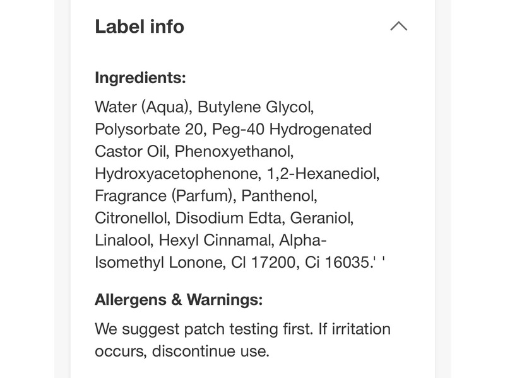Click the Label info heading
The height and width of the screenshot is (378, 505).
[140, 26]
